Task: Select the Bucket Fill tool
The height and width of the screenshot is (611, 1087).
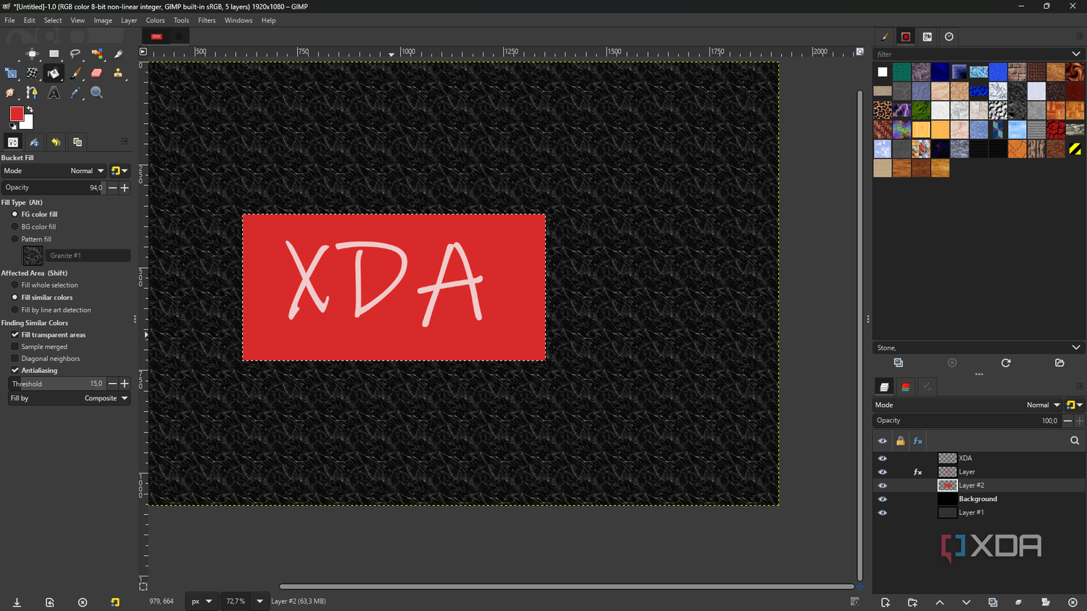Action: coord(54,73)
